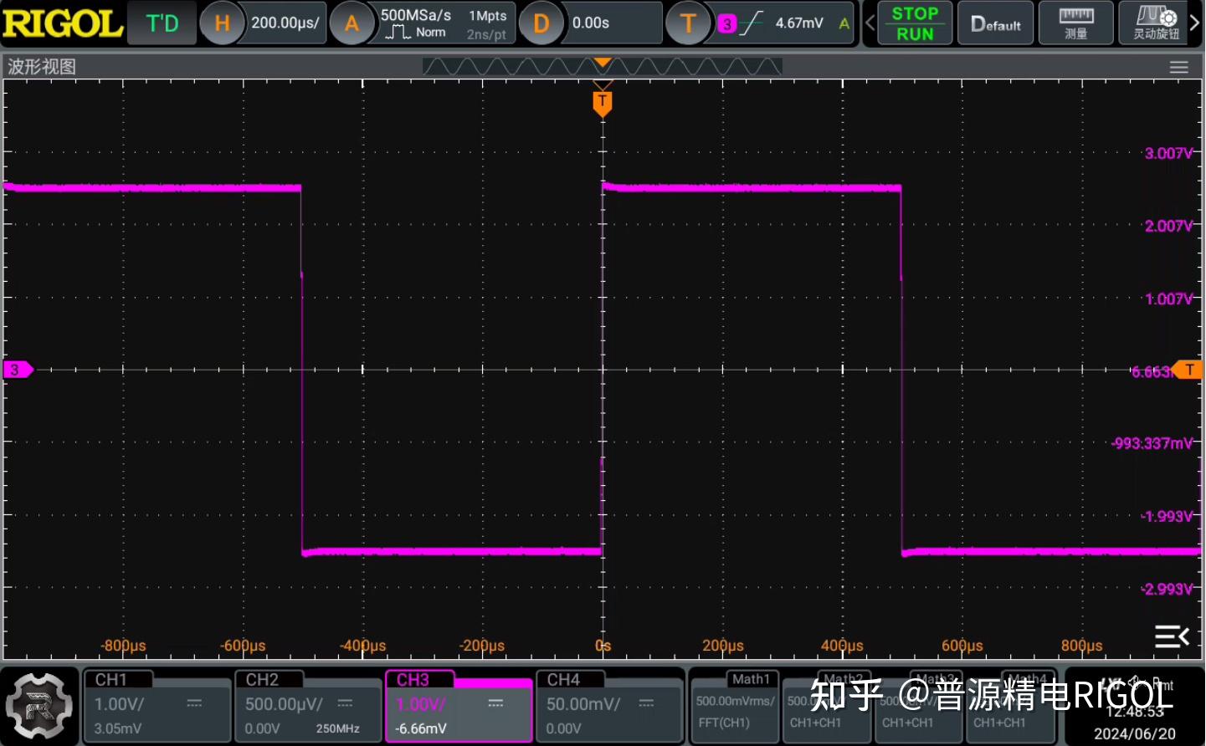Open the acquisition A settings icon
Viewport: 1206px width, 746px height.
click(x=352, y=23)
